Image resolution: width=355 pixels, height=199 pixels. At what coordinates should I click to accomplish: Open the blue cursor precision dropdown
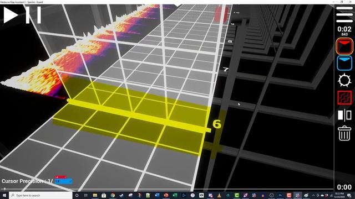(x=64, y=181)
